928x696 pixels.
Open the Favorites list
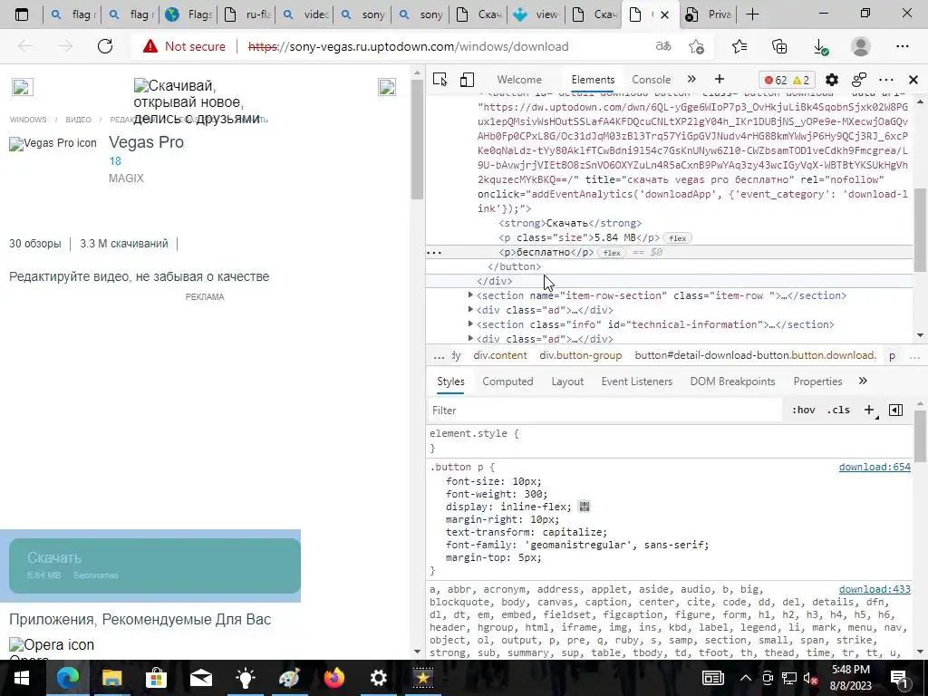[x=739, y=46]
